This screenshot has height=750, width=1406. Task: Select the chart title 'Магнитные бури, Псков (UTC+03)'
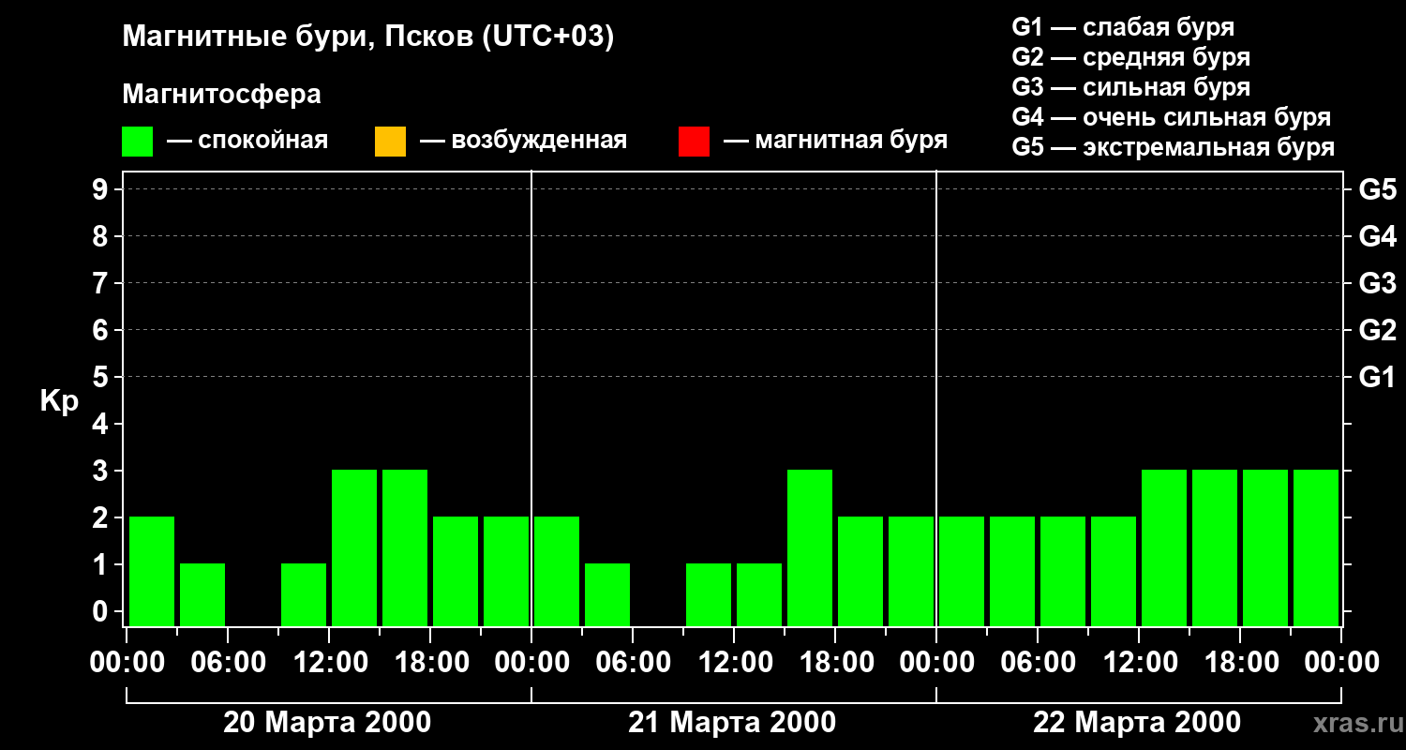(x=368, y=37)
